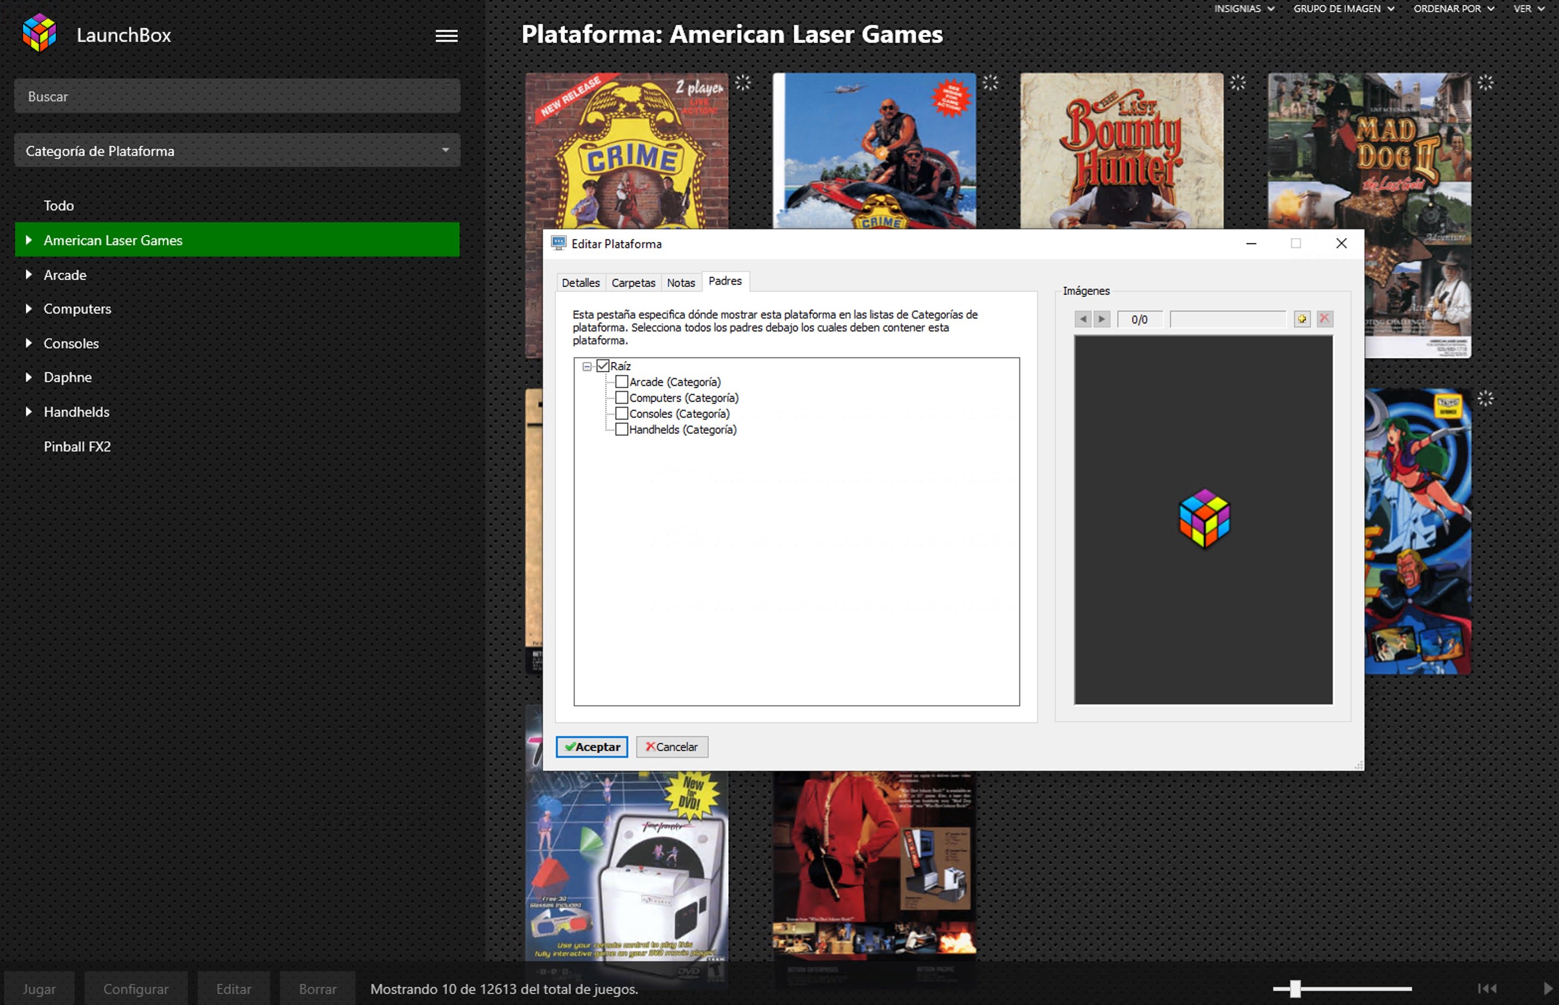This screenshot has height=1005, width=1559.
Task: Click the loading spinner beside Crime Patrol cover
Action: point(743,83)
